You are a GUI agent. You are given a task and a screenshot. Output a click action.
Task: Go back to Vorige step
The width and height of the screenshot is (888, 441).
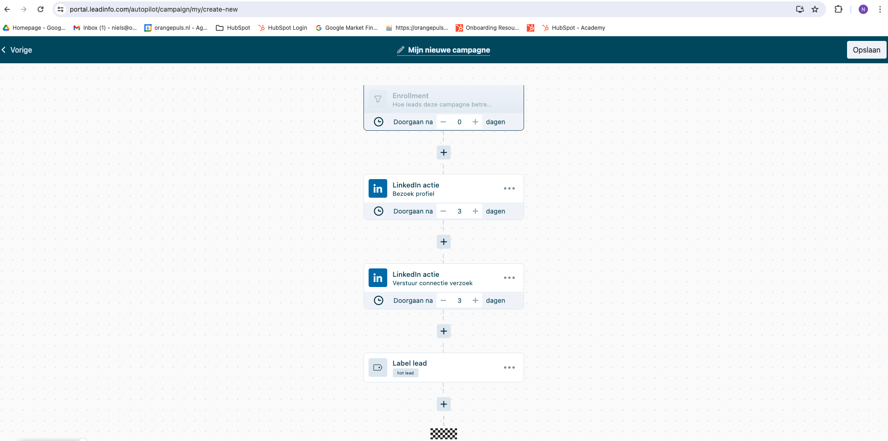[x=17, y=50]
